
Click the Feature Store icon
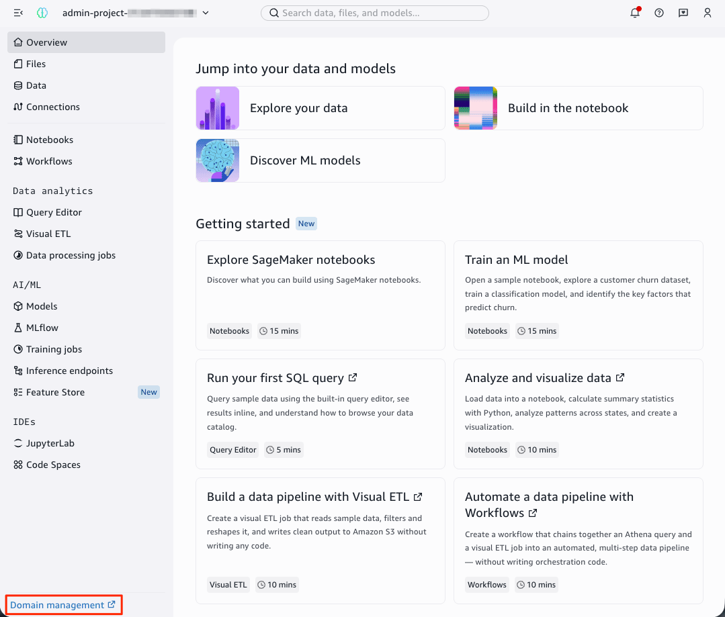pos(18,392)
